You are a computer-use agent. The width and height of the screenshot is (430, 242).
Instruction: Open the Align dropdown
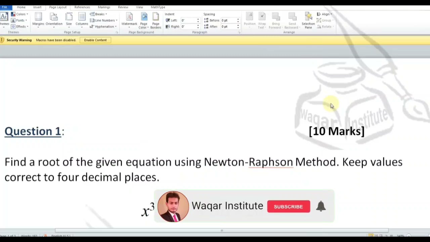pyautogui.click(x=325, y=14)
